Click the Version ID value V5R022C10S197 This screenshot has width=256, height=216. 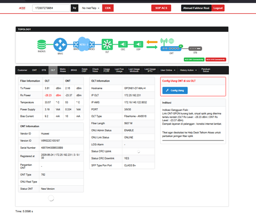(50, 141)
